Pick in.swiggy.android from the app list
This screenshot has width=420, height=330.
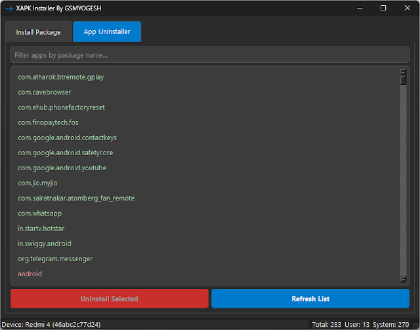pos(45,244)
